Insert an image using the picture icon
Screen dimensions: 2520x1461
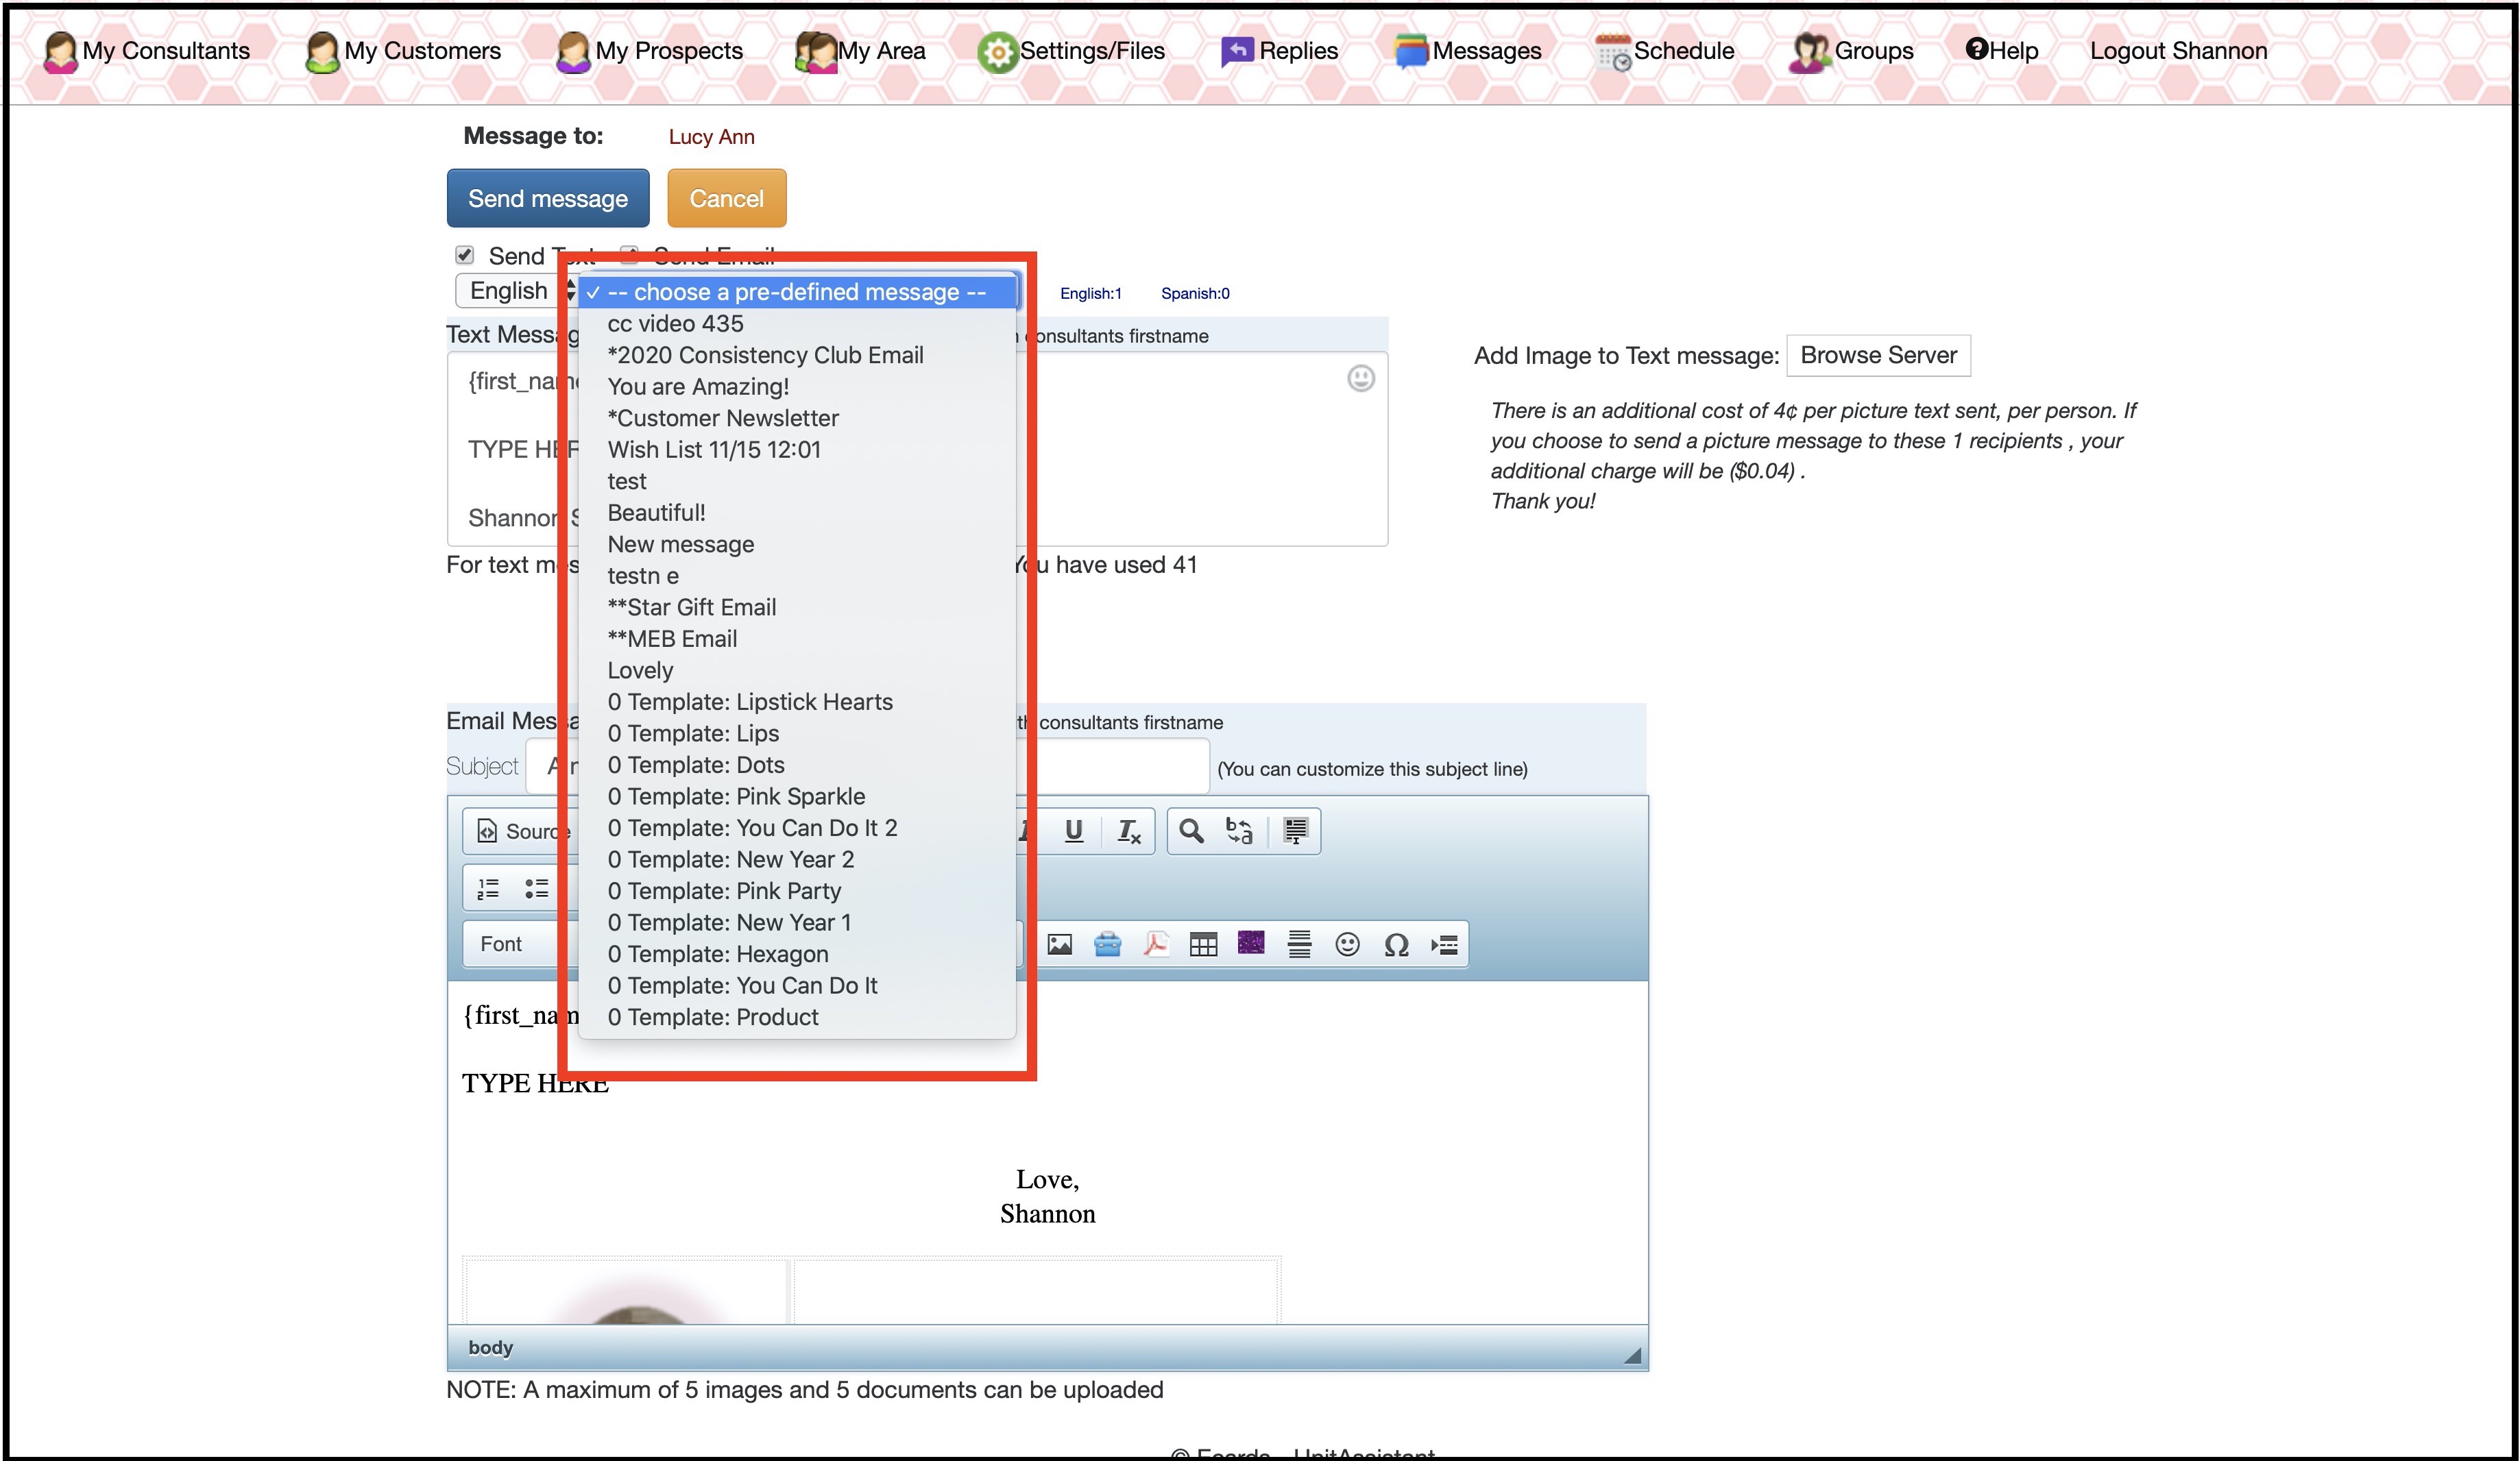click(x=1059, y=944)
